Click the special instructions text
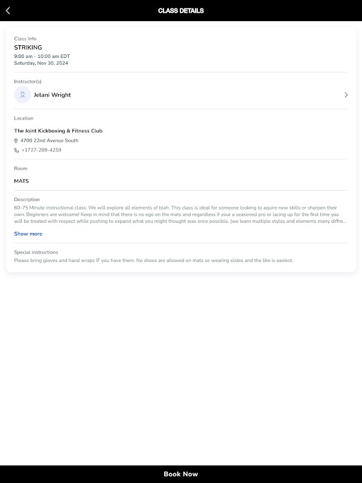The height and width of the screenshot is (483, 362). (x=153, y=260)
